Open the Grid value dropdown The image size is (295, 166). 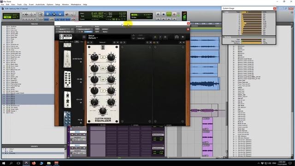(x=151, y=14)
